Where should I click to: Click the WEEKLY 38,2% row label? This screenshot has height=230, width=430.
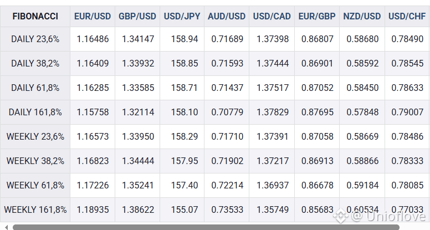35,161
